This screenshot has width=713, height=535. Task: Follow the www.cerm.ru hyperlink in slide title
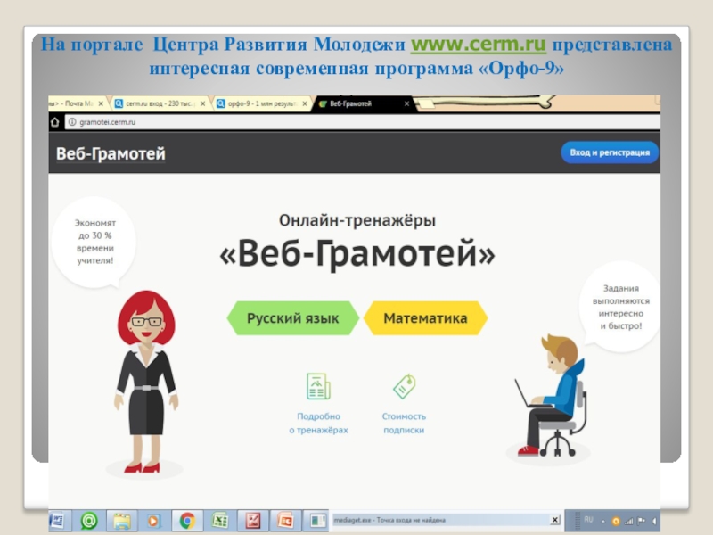[x=478, y=44]
